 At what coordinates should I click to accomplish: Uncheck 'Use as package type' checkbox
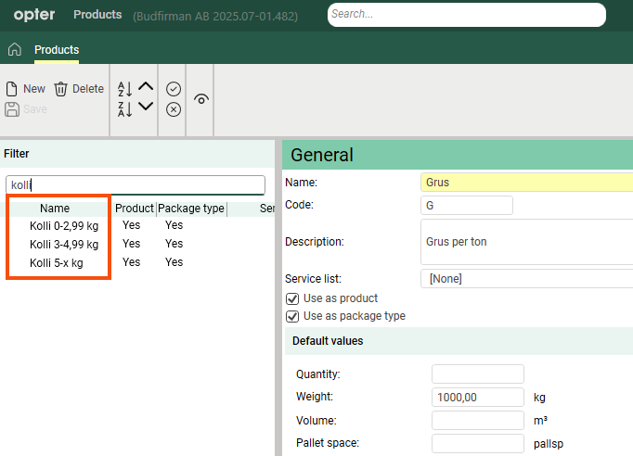click(x=292, y=316)
